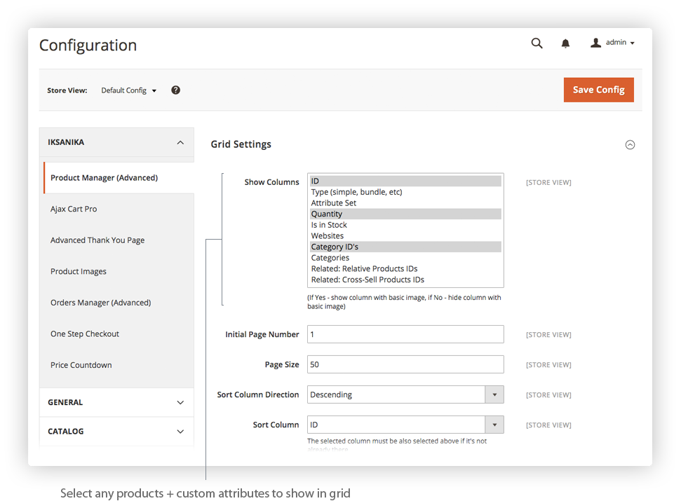Click the Store View help question icon
The image size is (681, 501).
(x=175, y=90)
